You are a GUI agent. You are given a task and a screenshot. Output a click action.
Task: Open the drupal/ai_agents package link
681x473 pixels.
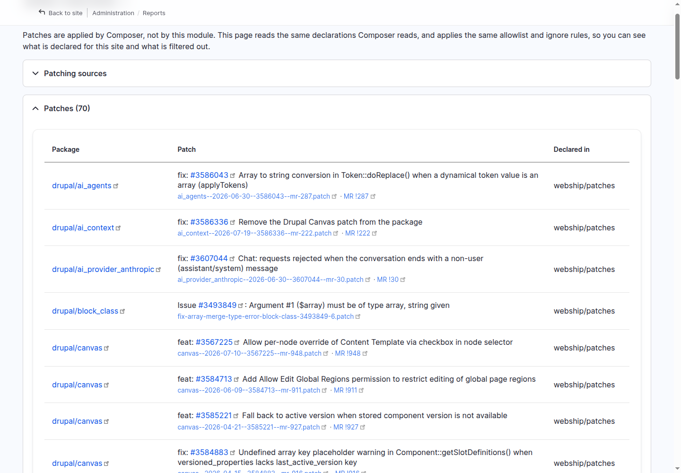[x=81, y=185]
